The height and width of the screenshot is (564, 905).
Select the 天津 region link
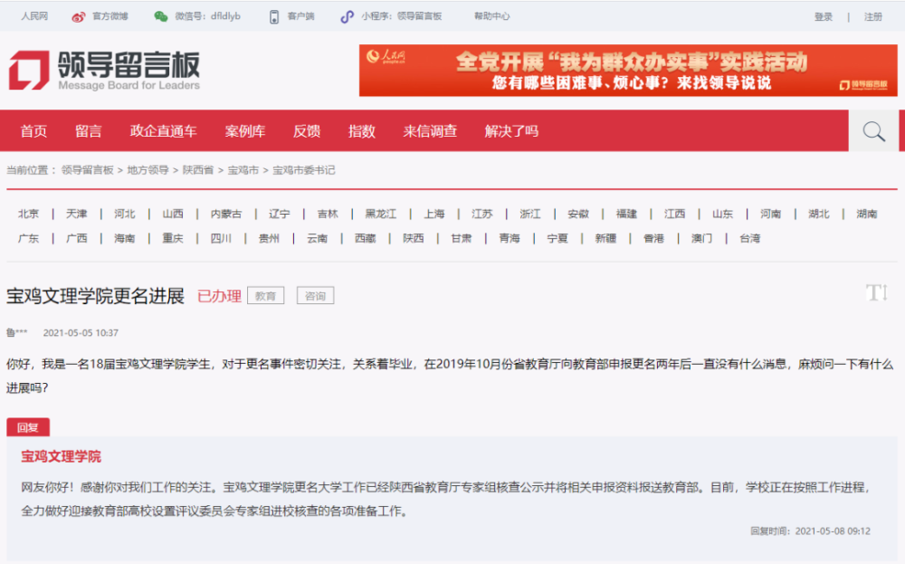(76, 215)
